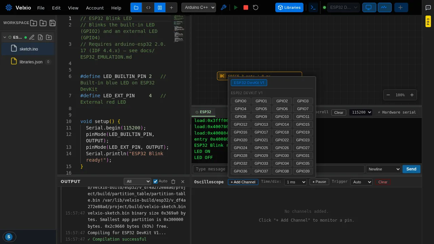
Task: Open the 115200 baud rate dropdown
Action: click(361, 112)
